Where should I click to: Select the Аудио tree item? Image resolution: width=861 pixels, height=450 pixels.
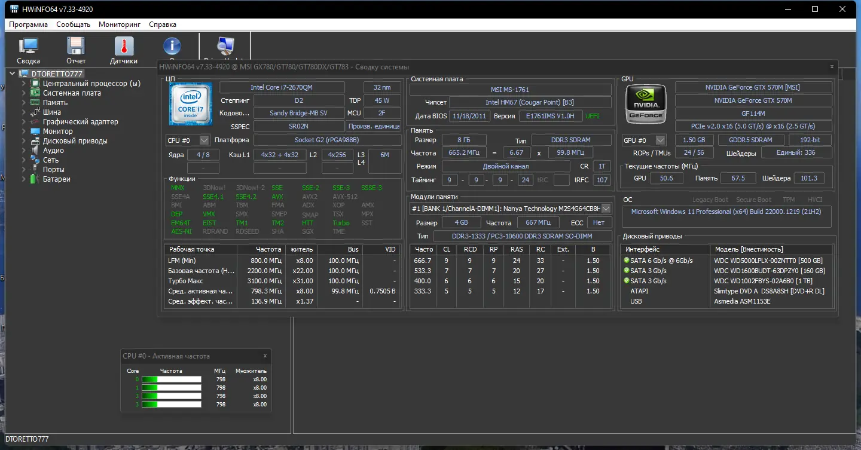click(x=53, y=151)
